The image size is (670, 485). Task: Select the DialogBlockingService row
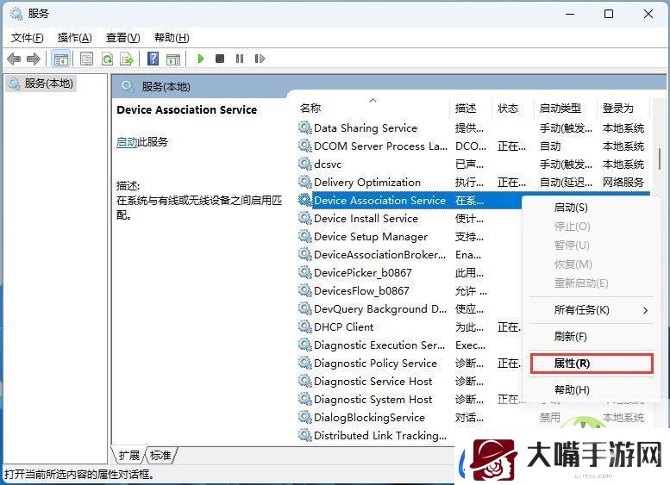point(473,417)
